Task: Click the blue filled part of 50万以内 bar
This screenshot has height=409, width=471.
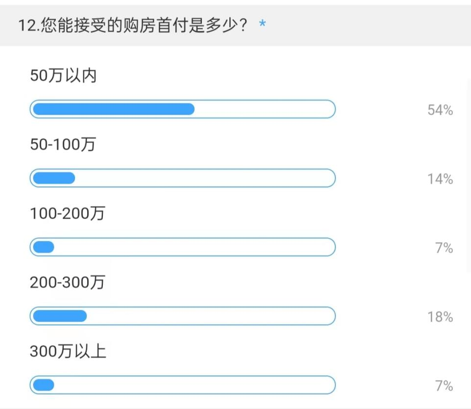Action: click(113, 109)
